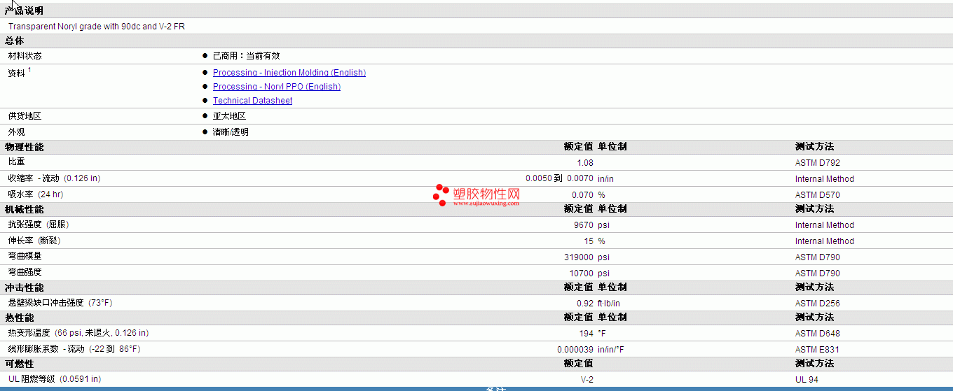Select the 供货地区 row label
Viewport: 953px width, 391px height.
click(25, 116)
